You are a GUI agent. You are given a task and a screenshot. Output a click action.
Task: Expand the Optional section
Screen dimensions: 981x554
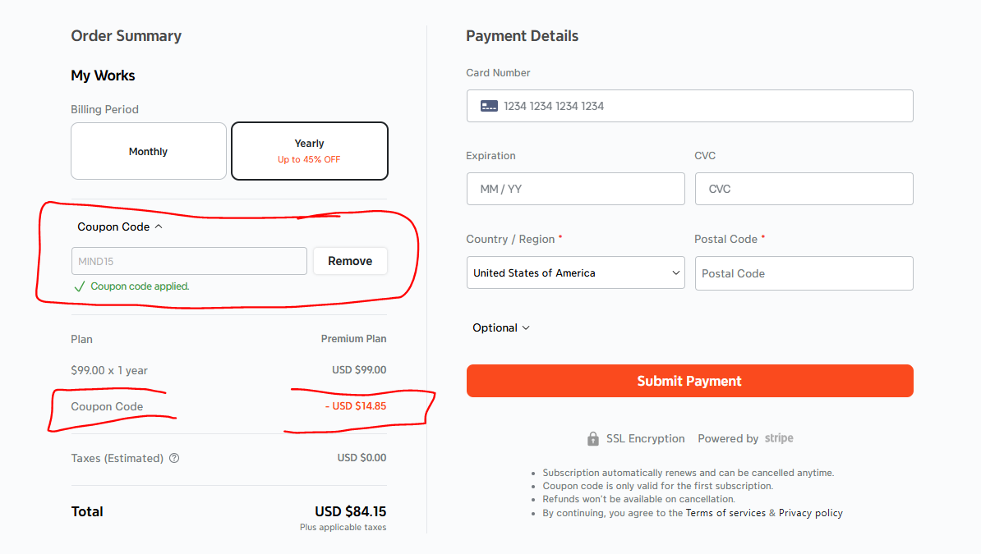coord(500,327)
